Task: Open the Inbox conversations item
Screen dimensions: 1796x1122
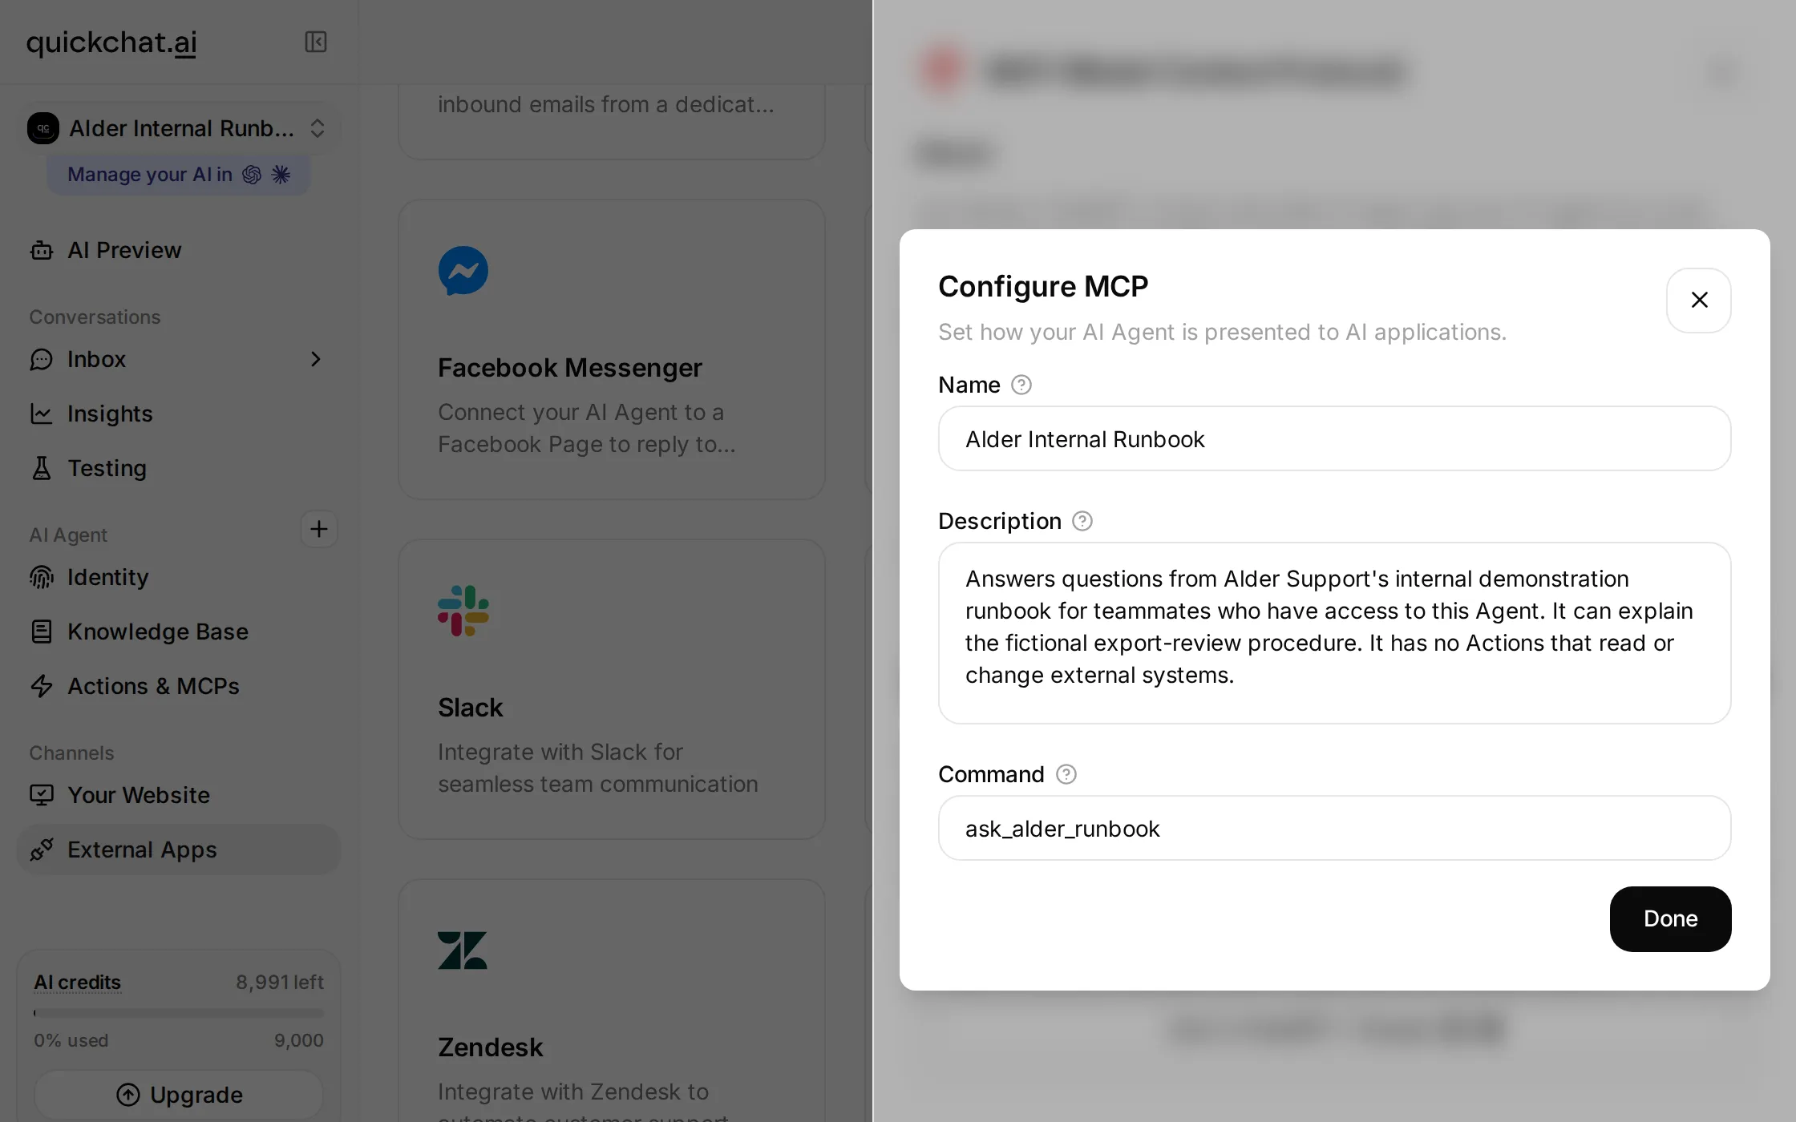Action: click(x=178, y=359)
